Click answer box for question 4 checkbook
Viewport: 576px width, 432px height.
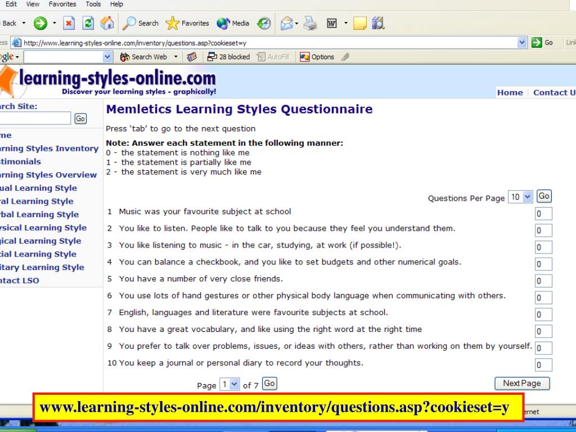543,264
